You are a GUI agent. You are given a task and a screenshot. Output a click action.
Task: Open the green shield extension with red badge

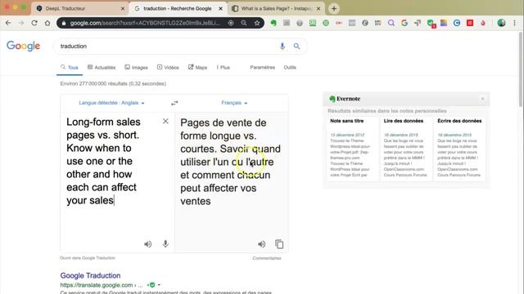click(431, 24)
